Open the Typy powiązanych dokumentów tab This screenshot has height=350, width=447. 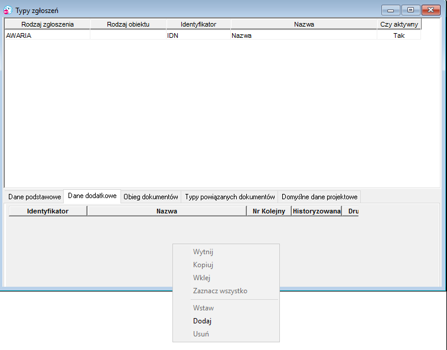pyautogui.click(x=230, y=197)
